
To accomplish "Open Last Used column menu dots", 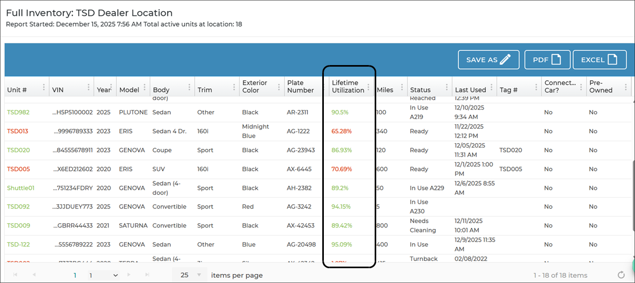I will [492, 87].
